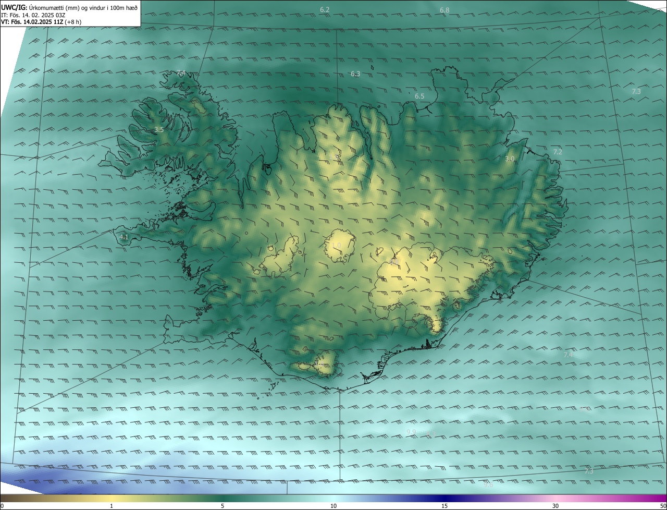Screen dimensions: 667x510
Task: Click the 50 label on color scale
Action: pos(663,506)
